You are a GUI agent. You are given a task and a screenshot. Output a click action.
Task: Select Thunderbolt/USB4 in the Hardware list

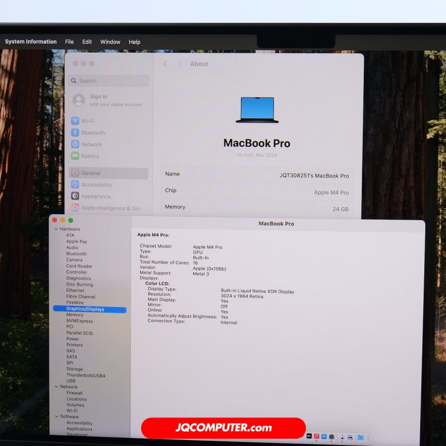pos(86,375)
